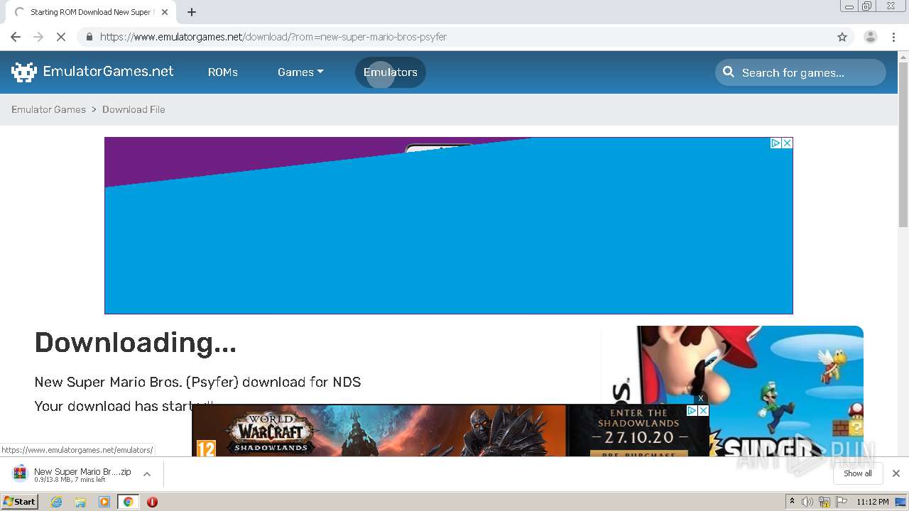This screenshot has height=511, width=909.
Task: Click the New Super Mario Bros. (Psyfer) download text
Action: click(197, 383)
